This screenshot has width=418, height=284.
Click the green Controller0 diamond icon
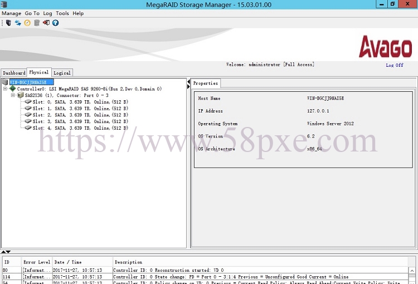[x=12, y=89]
